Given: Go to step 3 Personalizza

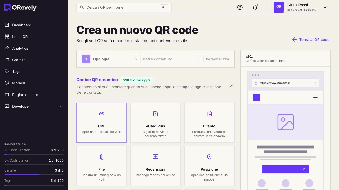Looking at the screenshot, I should [212, 59].
